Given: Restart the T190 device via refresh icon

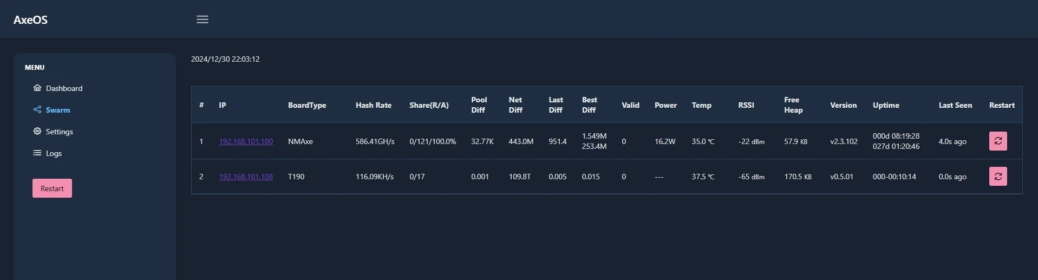Looking at the screenshot, I should point(998,177).
